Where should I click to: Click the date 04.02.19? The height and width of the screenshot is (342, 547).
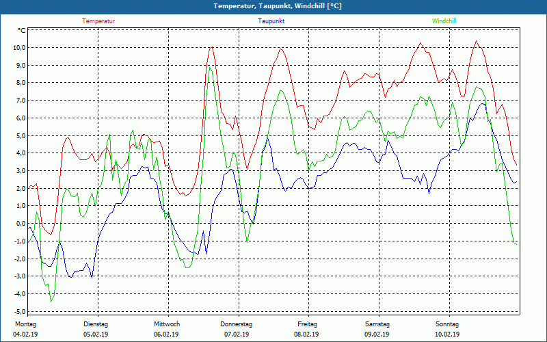(25, 334)
